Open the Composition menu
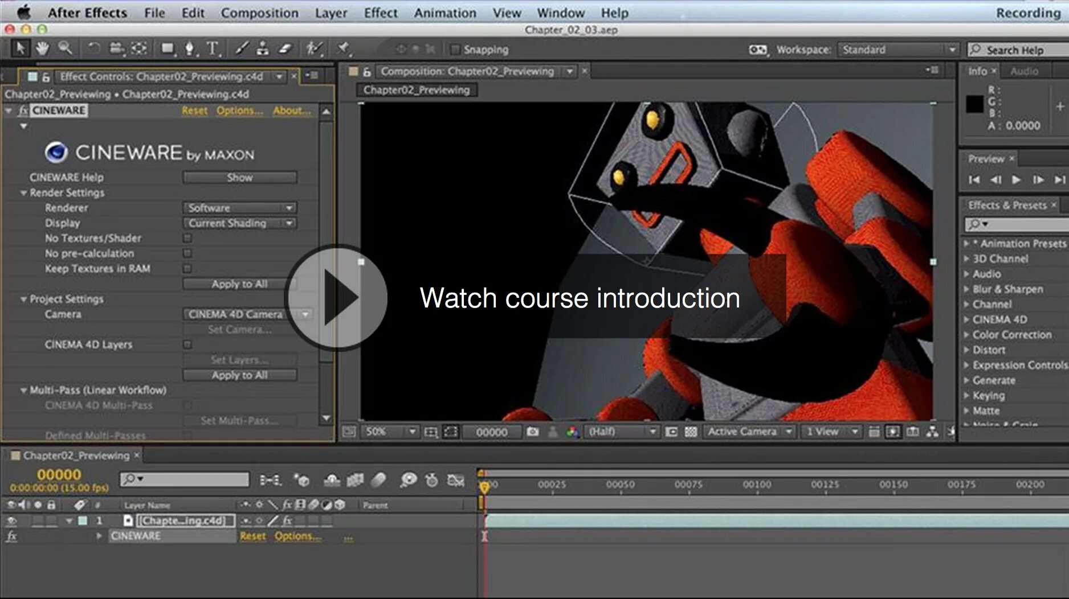The width and height of the screenshot is (1069, 599). pyautogui.click(x=259, y=13)
